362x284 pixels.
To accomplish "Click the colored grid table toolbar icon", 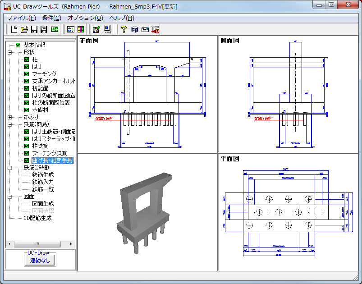I will 82,30.
